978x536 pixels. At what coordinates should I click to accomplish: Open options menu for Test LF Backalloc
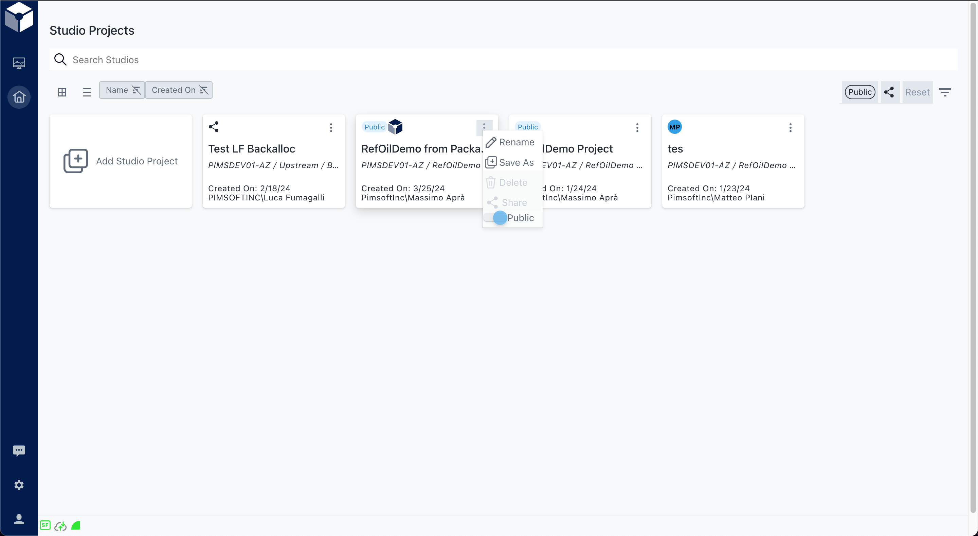pyautogui.click(x=331, y=128)
